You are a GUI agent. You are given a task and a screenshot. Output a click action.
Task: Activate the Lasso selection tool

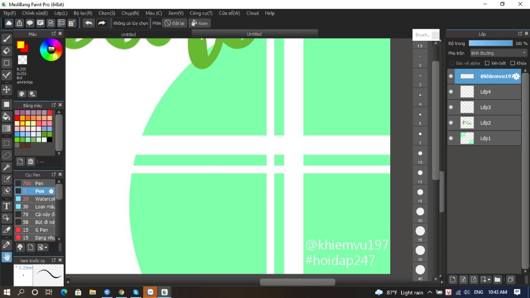[x=6, y=155]
